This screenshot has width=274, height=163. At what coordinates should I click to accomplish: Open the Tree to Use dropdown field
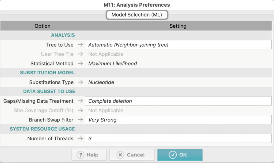tap(178, 45)
